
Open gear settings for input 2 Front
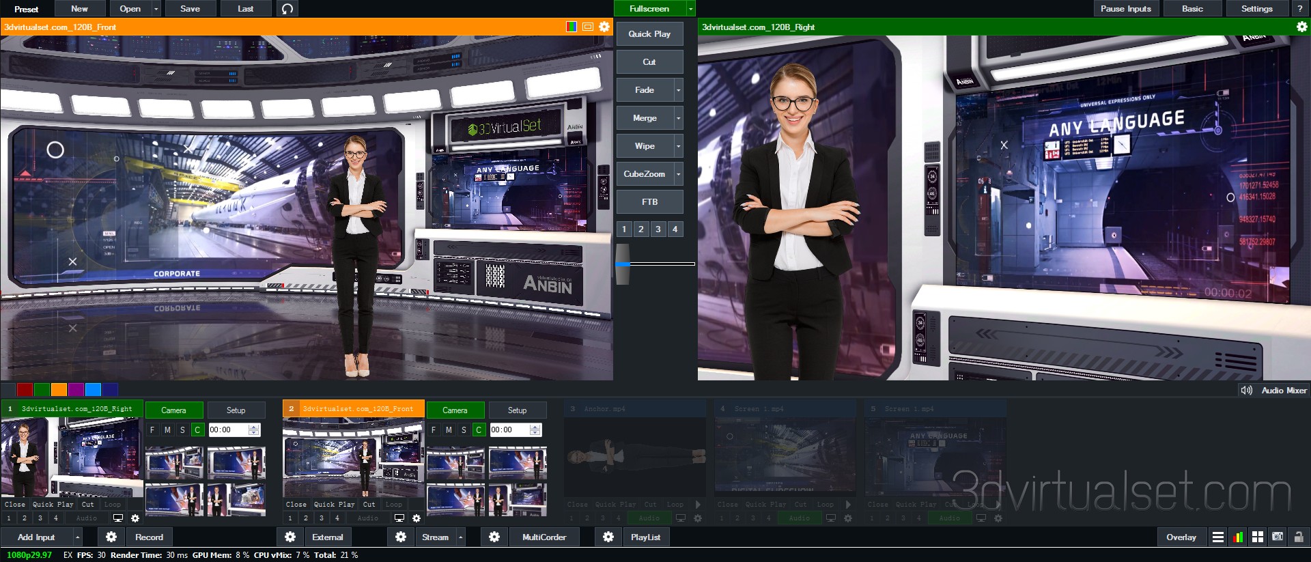click(x=417, y=518)
